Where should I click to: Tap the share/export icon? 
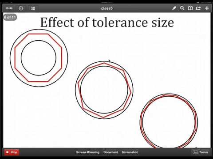pos(198,8)
